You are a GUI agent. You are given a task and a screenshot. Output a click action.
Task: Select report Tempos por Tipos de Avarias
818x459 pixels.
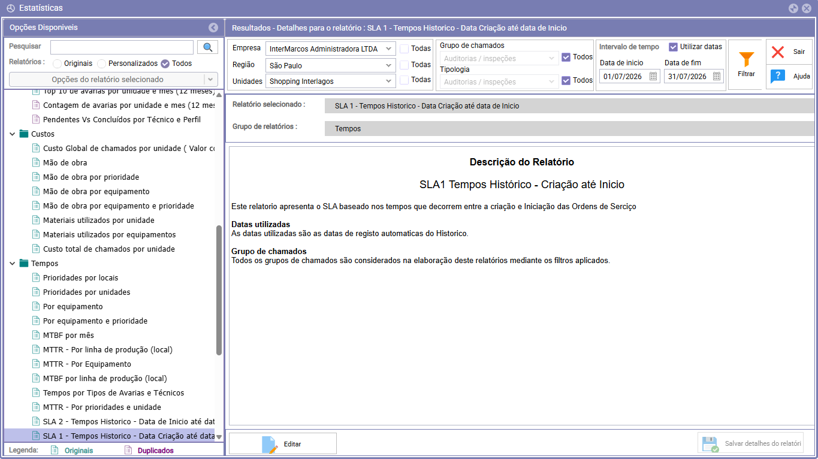pyautogui.click(x=114, y=392)
